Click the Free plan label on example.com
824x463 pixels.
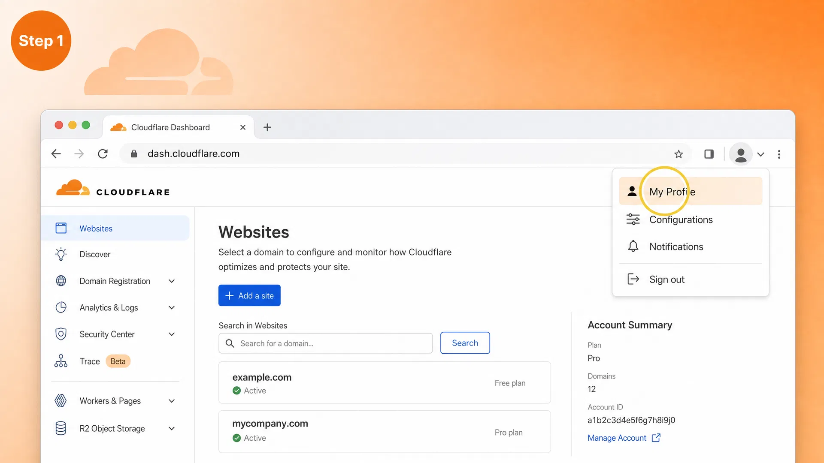(510, 383)
